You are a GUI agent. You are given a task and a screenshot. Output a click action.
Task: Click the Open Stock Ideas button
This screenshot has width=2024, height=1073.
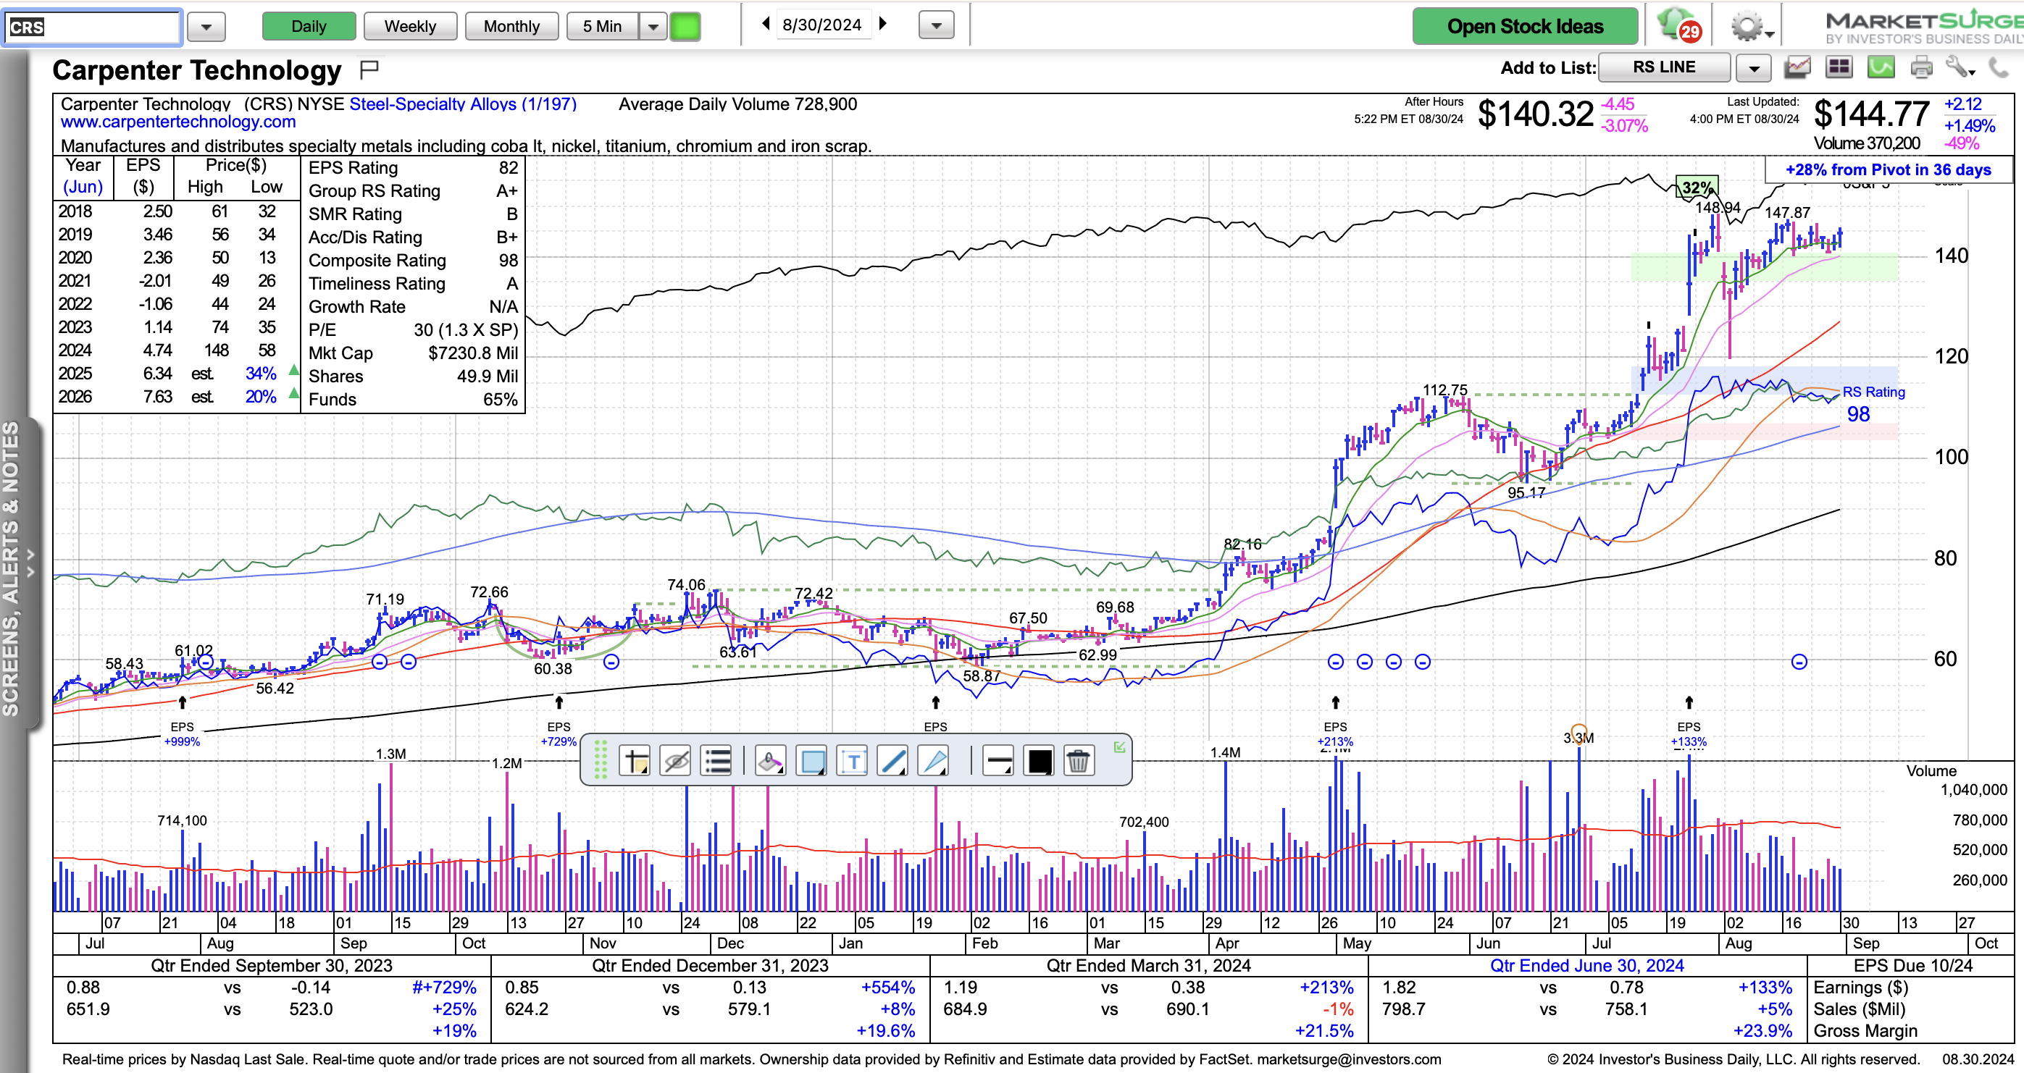click(x=1524, y=27)
